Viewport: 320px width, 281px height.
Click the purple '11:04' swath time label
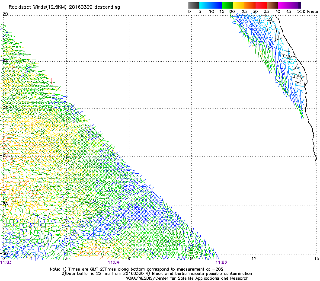tap(114, 262)
